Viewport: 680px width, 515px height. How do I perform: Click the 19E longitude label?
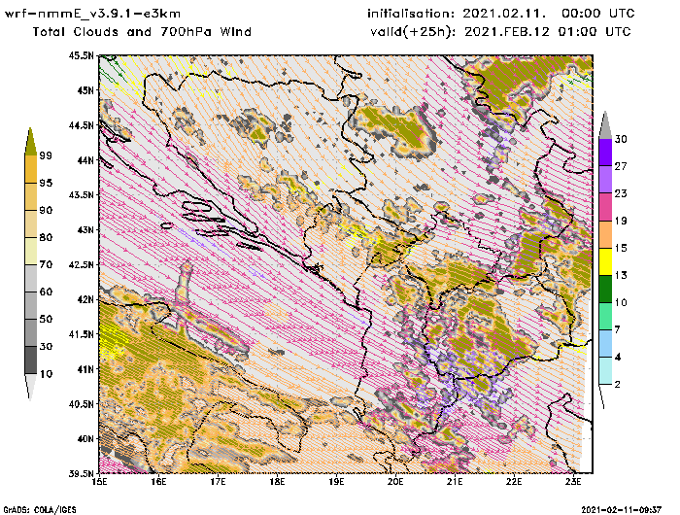336,483
